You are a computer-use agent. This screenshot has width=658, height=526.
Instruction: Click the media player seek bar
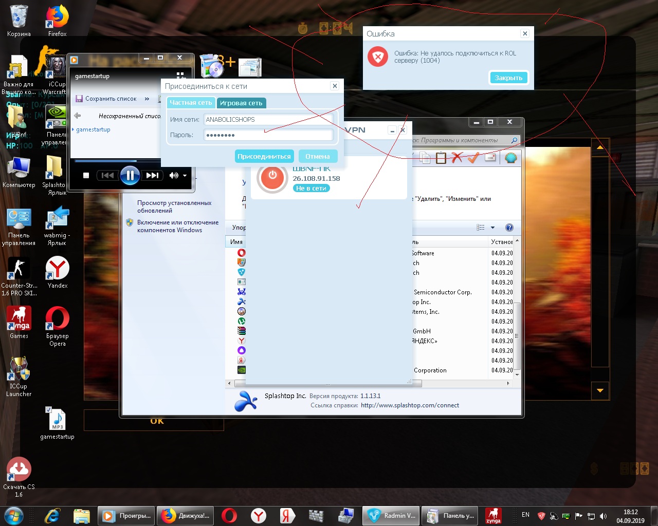pos(117,161)
